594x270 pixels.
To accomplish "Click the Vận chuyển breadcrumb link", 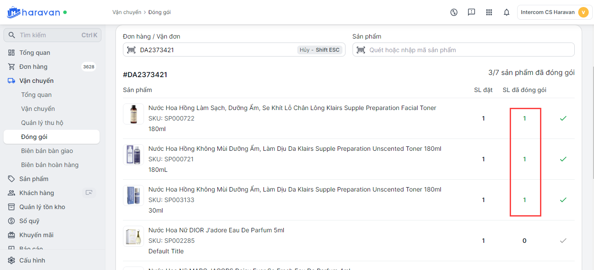I will point(127,12).
